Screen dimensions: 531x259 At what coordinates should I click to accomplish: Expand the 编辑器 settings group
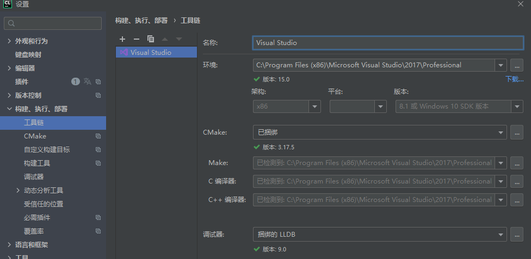(x=9, y=68)
